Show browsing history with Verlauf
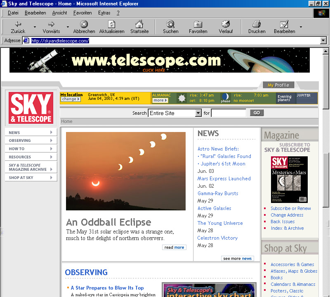Screen dimensions: 330x297 [x=226, y=27]
